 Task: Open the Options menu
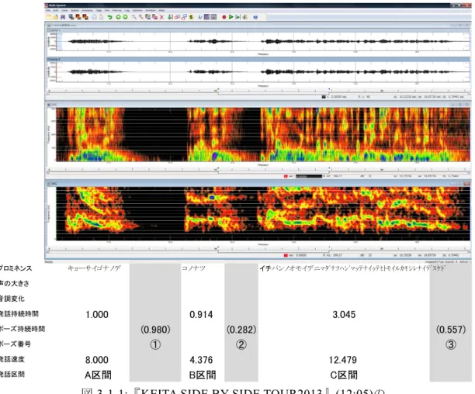[137, 10]
